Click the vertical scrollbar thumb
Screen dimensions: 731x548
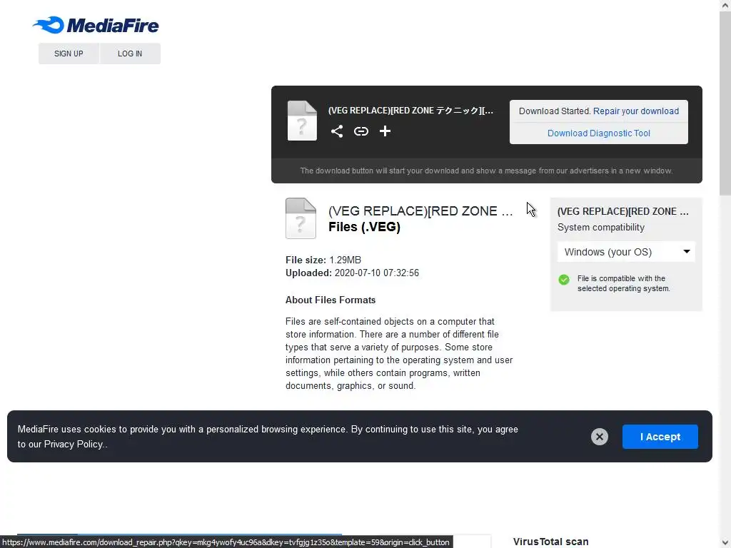(x=725, y=103)
